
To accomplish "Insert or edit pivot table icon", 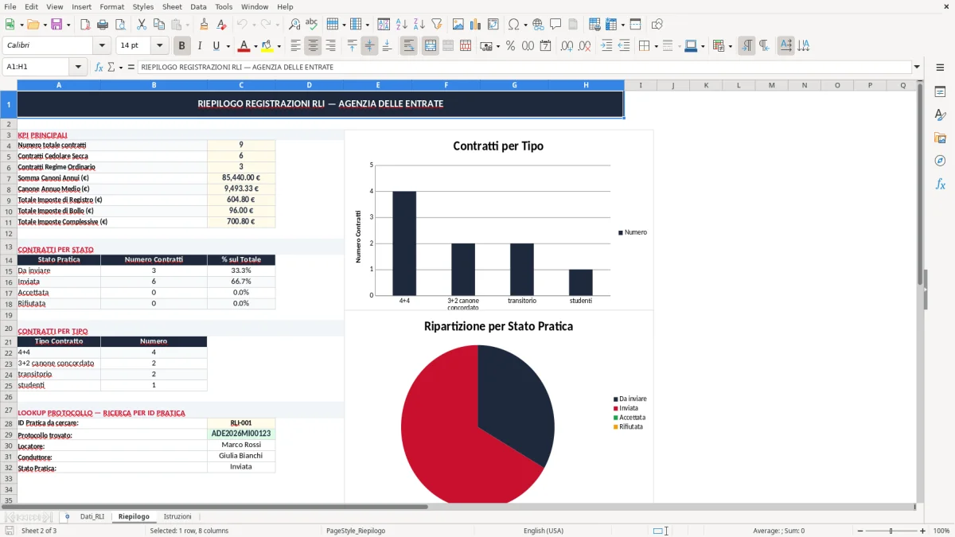I will 493,25.
